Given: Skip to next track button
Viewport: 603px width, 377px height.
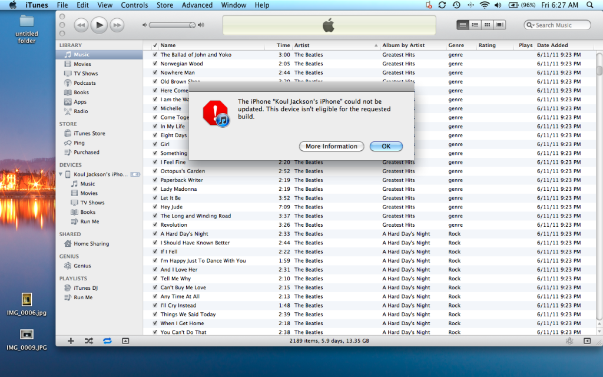Looking at the screenshot, I should pos(117,25).
